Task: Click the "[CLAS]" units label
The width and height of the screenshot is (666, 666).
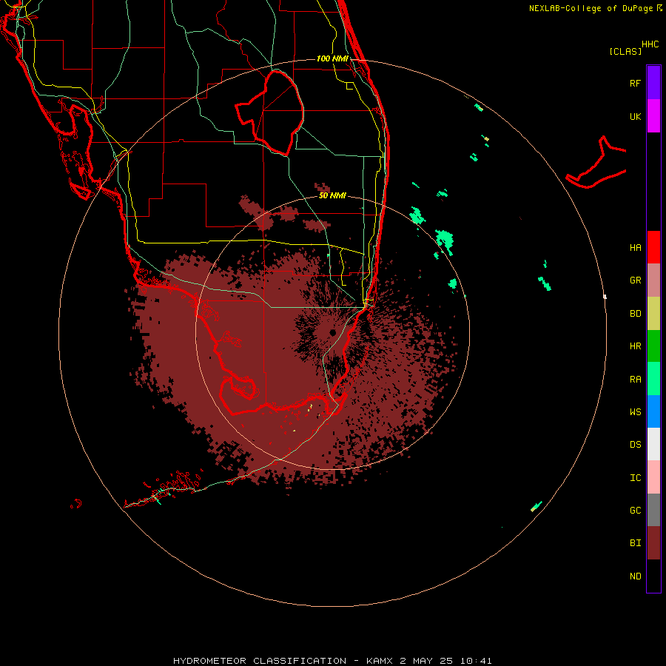Action: pos(625,51)
